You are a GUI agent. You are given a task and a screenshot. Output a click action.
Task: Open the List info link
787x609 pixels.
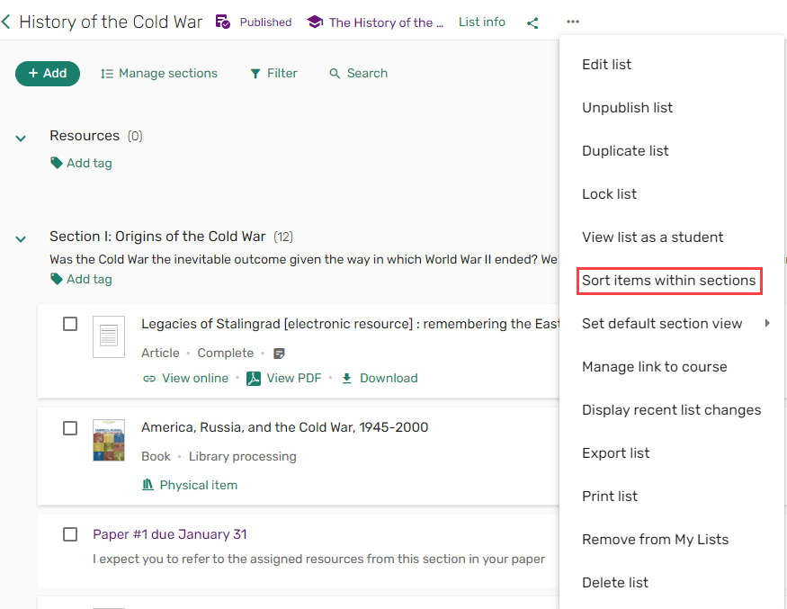482,22
